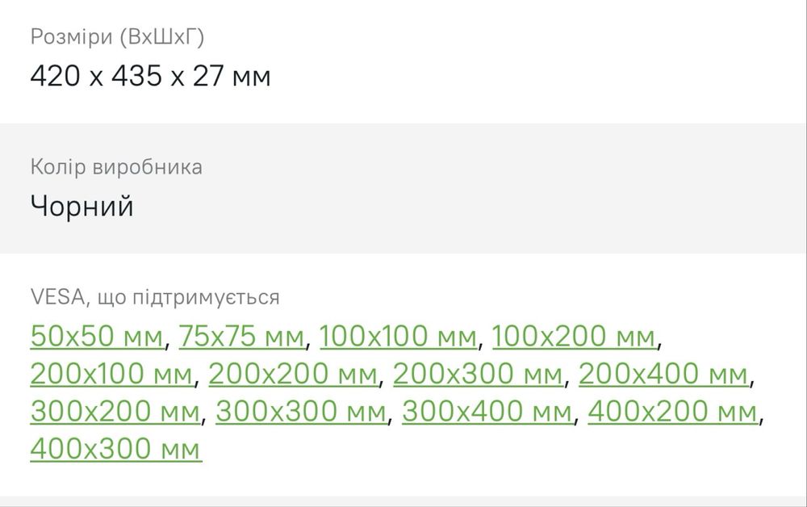
Task: Click empty space right of "Чорний" row
Action: (x=484, y=207)
